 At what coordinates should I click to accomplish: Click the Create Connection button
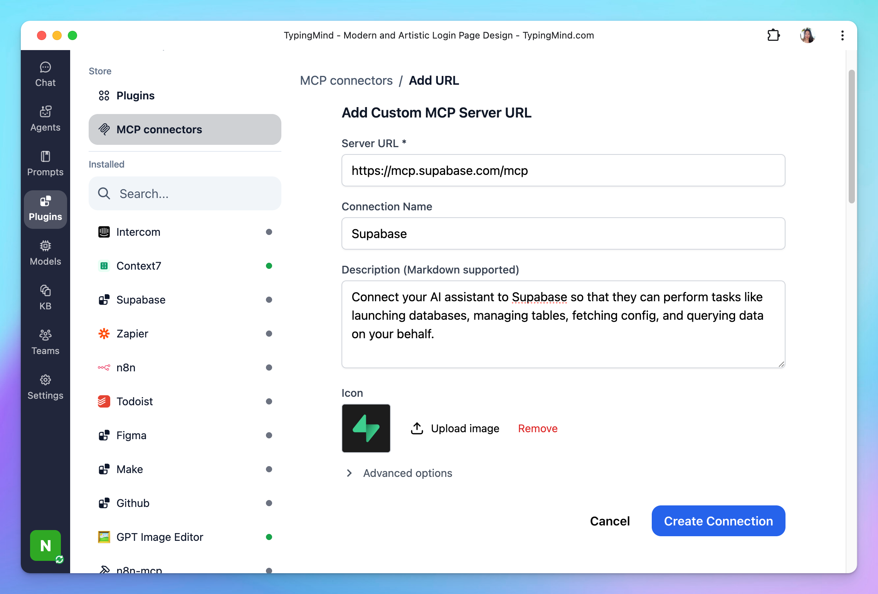click(718, 521)
